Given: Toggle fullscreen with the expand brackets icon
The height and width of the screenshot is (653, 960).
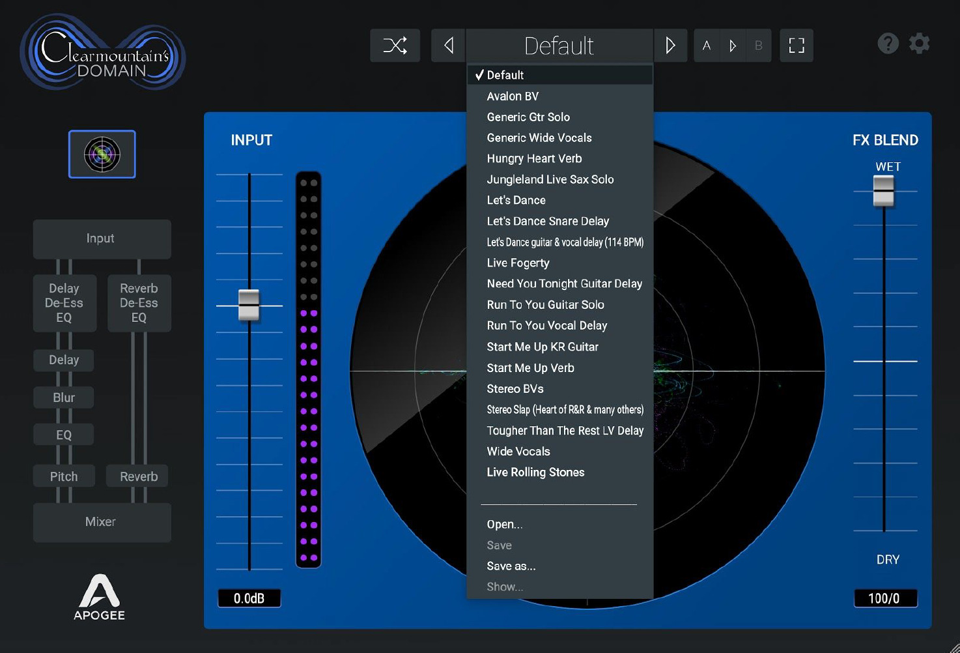Looking at the screenshot, I should 796,46.
